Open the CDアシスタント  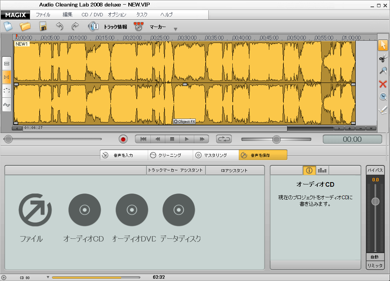point(234,170)
